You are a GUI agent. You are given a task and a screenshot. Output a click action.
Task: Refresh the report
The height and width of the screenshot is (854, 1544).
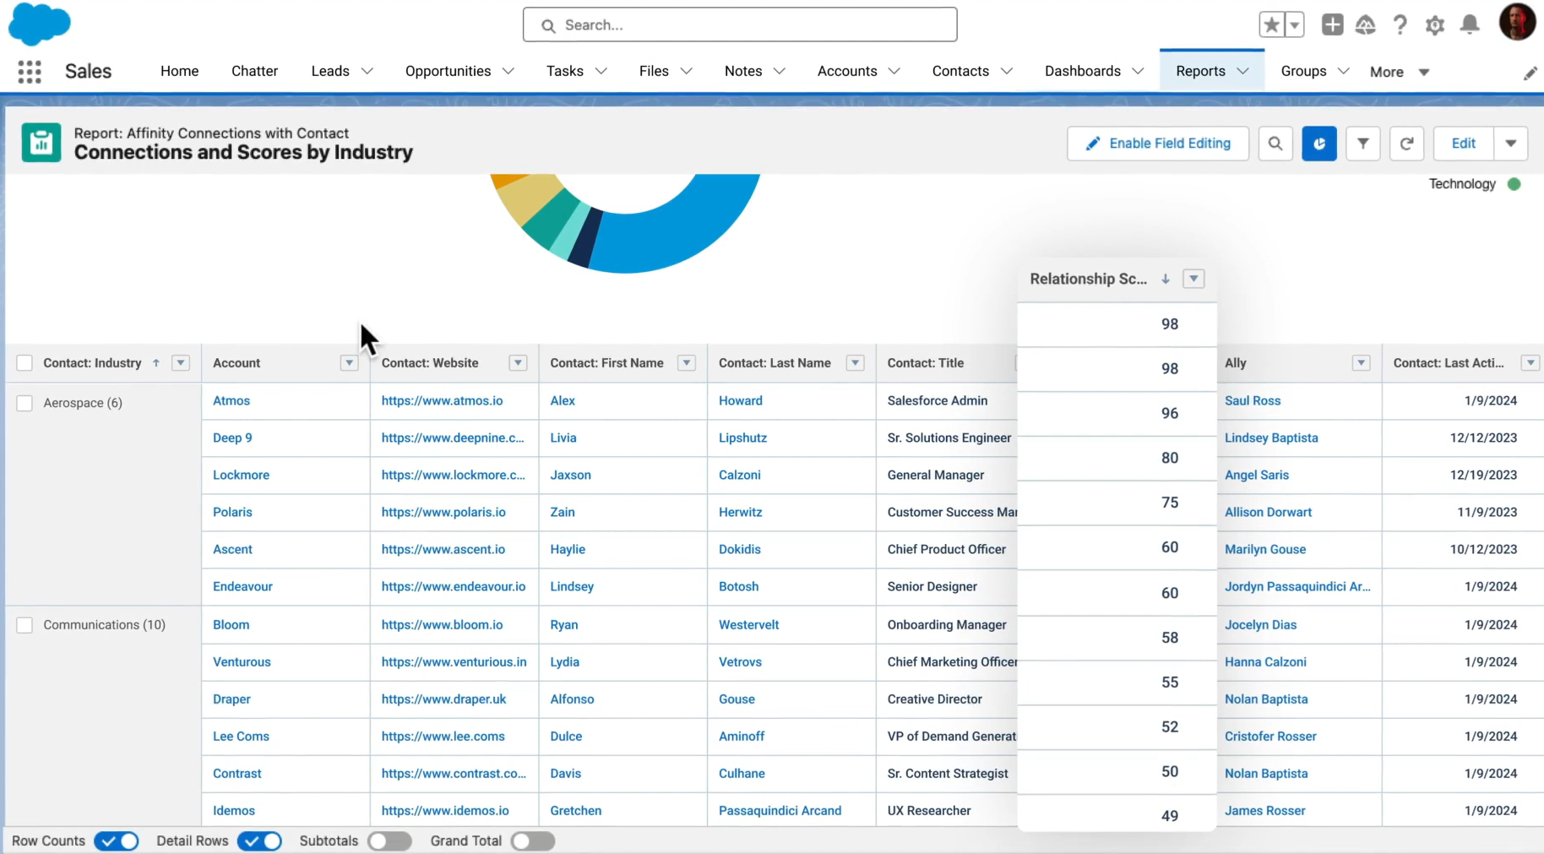tap(1407, 144)
